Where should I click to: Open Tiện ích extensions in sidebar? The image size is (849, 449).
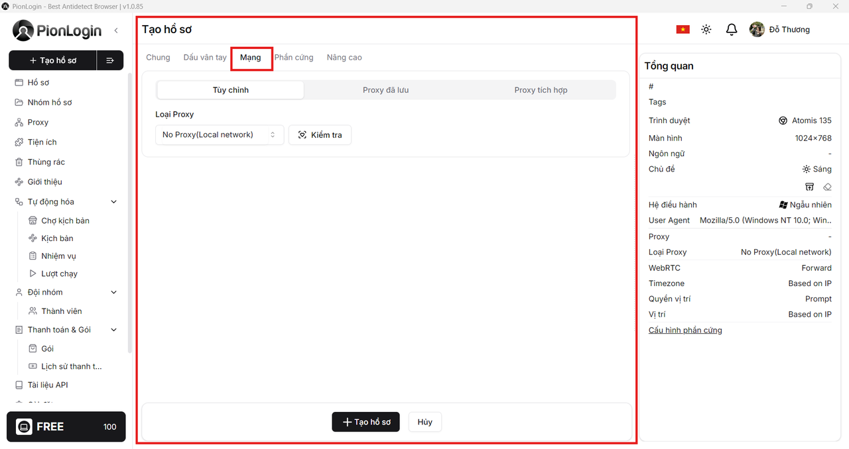point(42,142)
